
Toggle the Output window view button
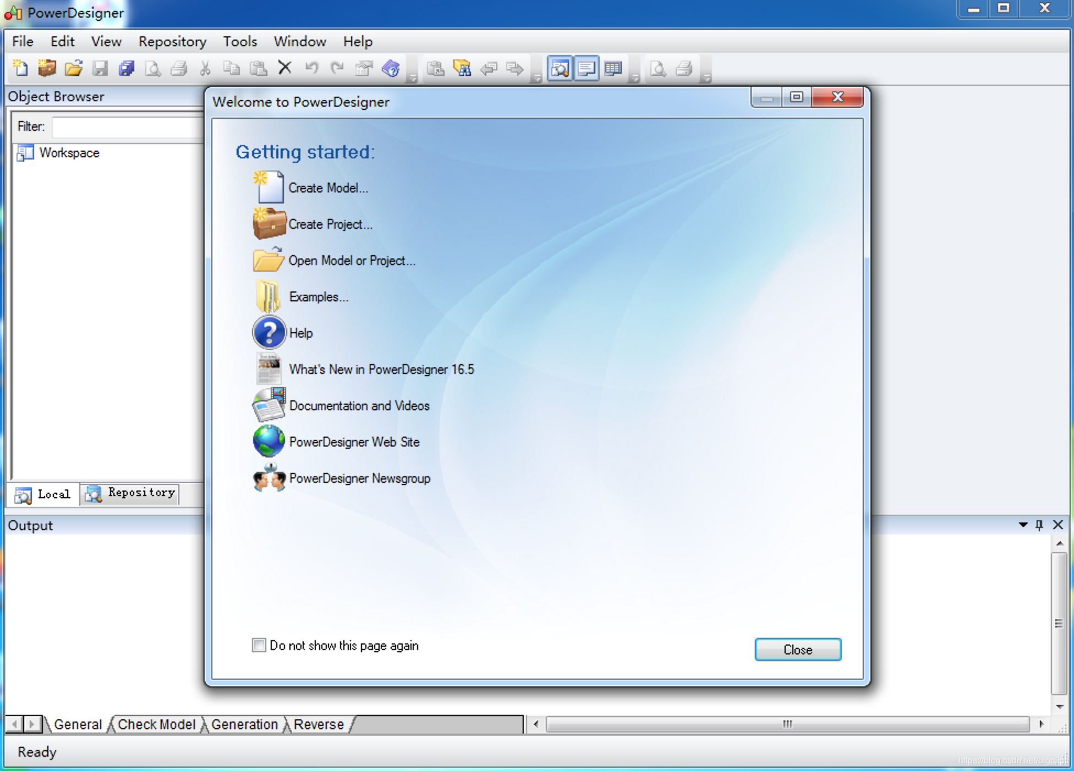[x=587, y=68]
